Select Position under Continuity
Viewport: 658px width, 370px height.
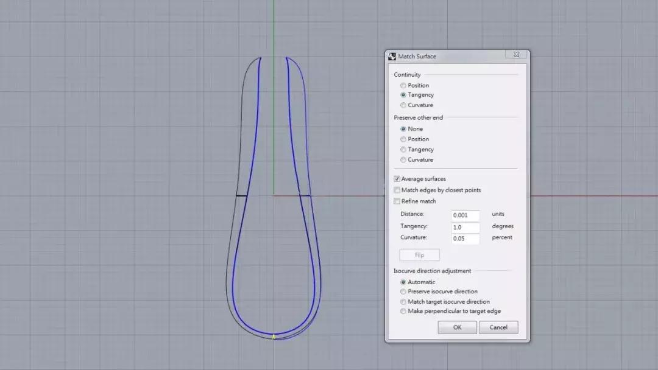[x=403, y=85]
